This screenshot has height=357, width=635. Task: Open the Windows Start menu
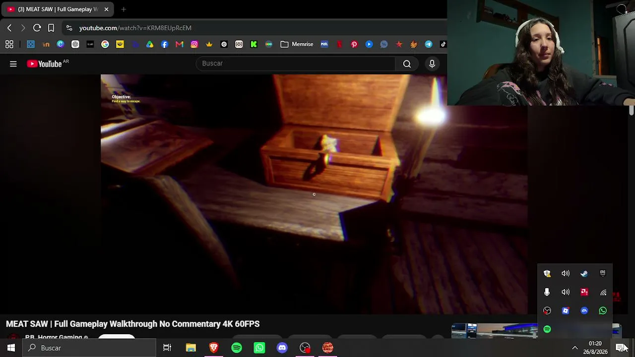(11, 348)
